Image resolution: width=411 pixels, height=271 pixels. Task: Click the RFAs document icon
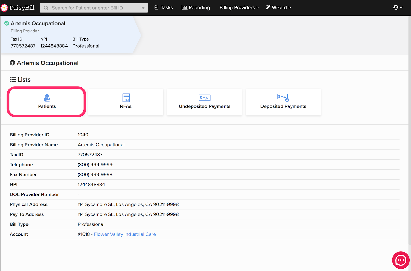[126, 98]
